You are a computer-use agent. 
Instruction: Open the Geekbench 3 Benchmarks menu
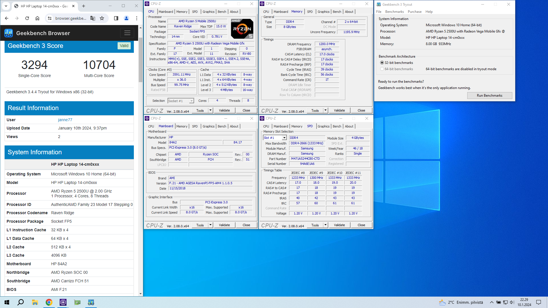(x=394, y=12)
